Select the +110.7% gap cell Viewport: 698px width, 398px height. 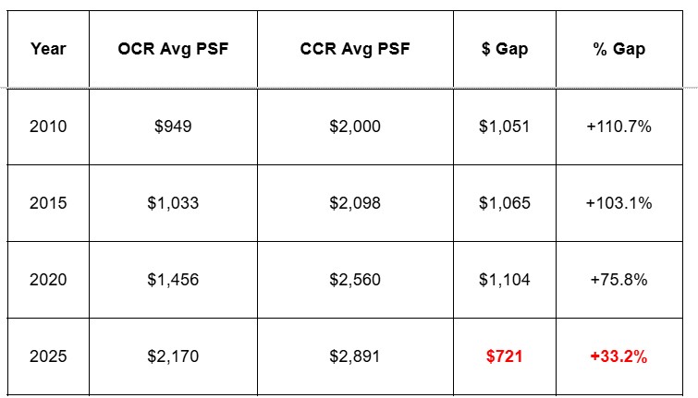(x=619, y=127)
